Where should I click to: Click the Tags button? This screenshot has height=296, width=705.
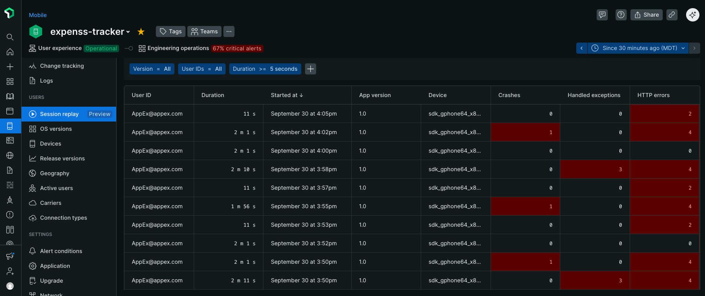[171, 31]
